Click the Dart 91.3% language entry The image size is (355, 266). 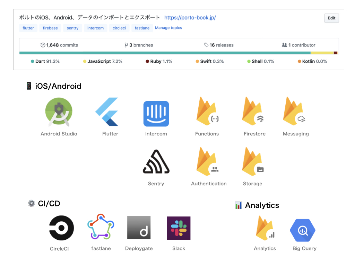[45, 61]
